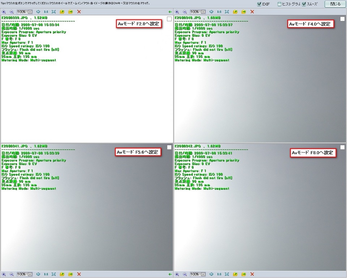The width and height of the screenshot is (347, 278).
Task: Open the 100% zoom dropdown below K20B0341.JPG
Action: 30,274
